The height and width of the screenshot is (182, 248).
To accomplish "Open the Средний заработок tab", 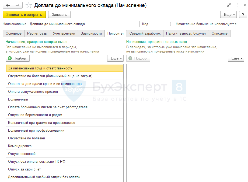I will (145, 34).
